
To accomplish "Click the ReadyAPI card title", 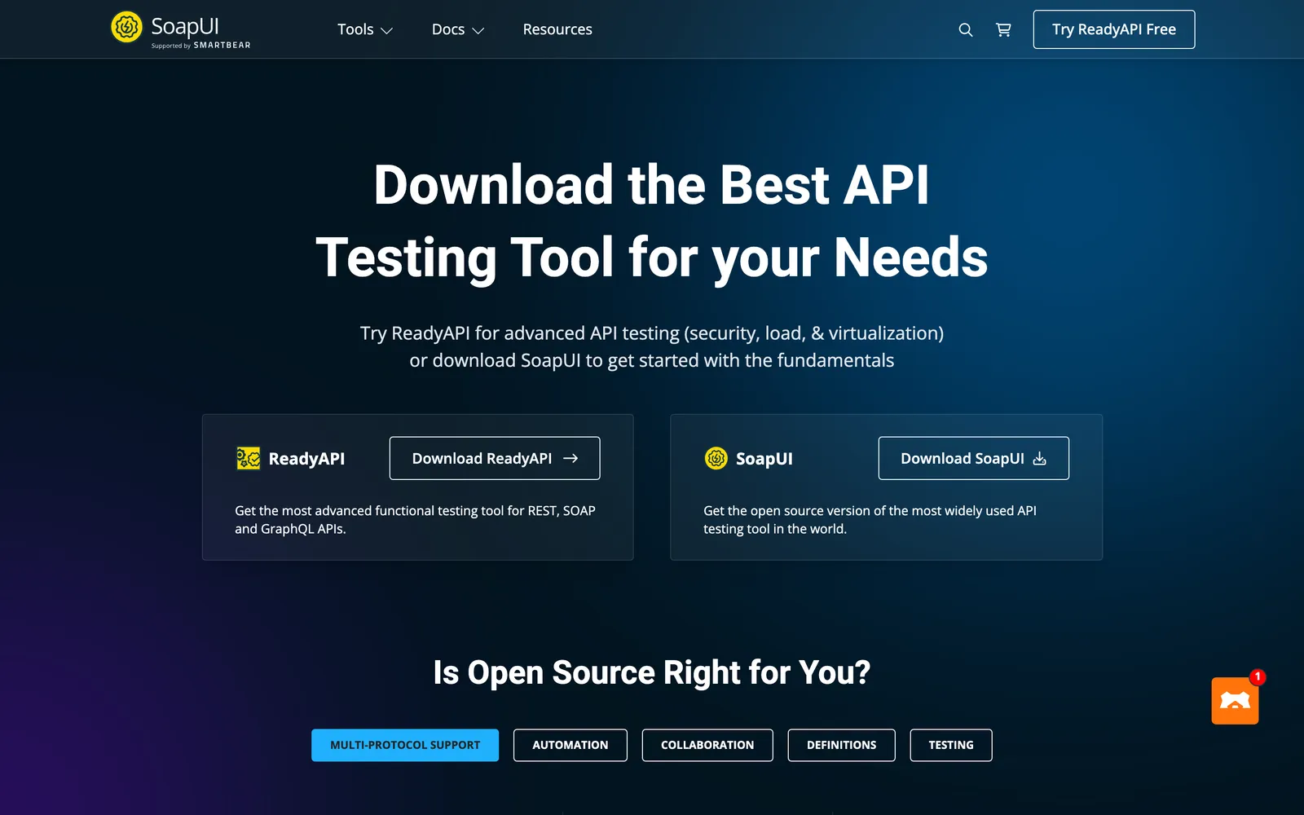I will [x=306, y=459].
